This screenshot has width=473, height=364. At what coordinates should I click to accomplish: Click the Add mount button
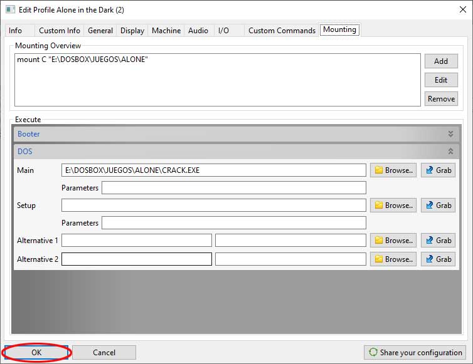click(x=441, y=61)
